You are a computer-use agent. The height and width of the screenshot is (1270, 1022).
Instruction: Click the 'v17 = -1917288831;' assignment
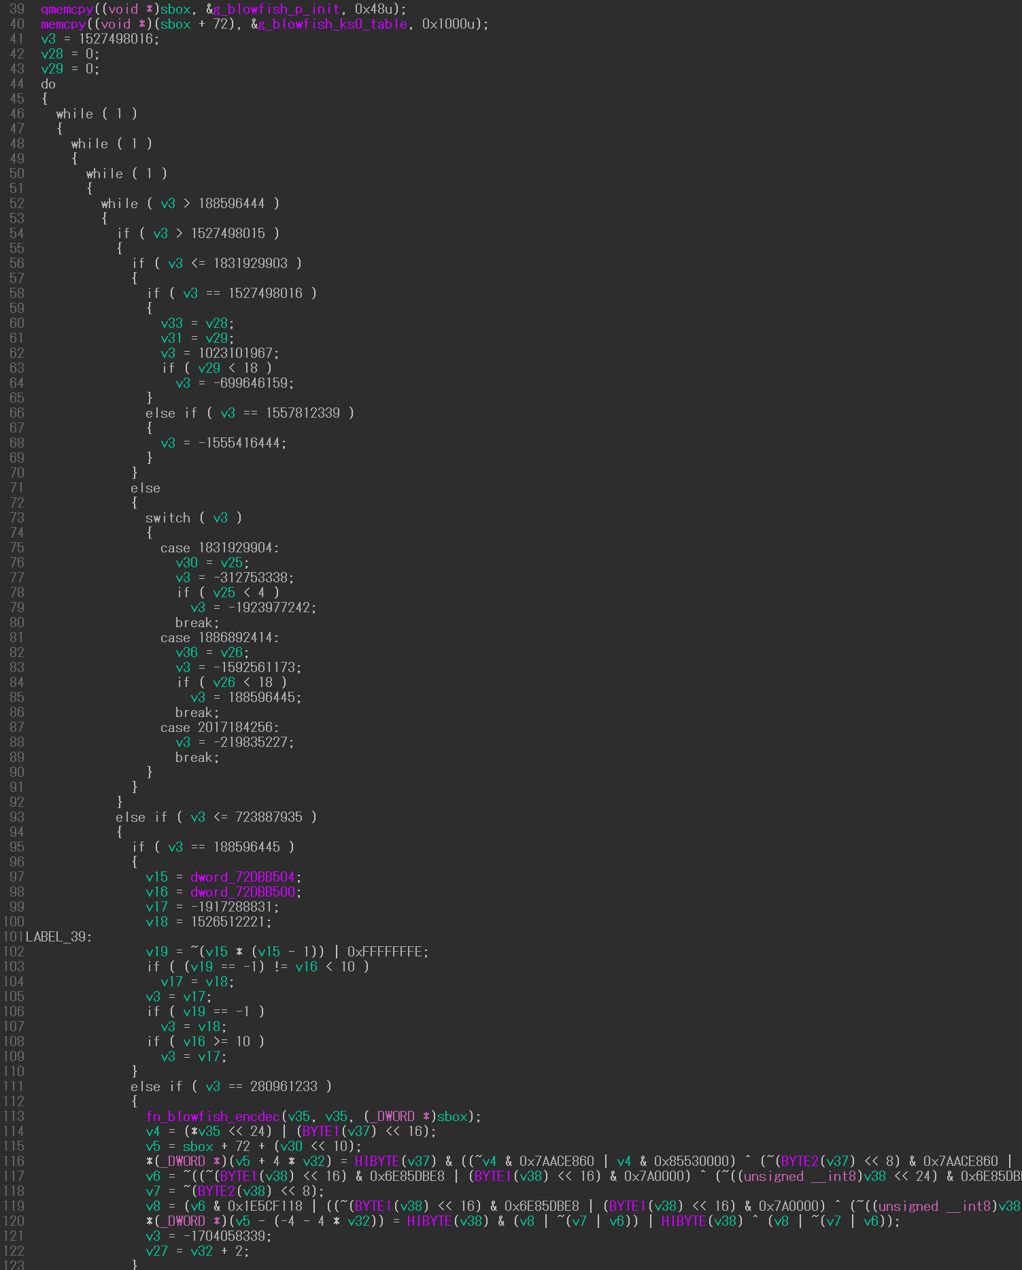tap(212, 907)
